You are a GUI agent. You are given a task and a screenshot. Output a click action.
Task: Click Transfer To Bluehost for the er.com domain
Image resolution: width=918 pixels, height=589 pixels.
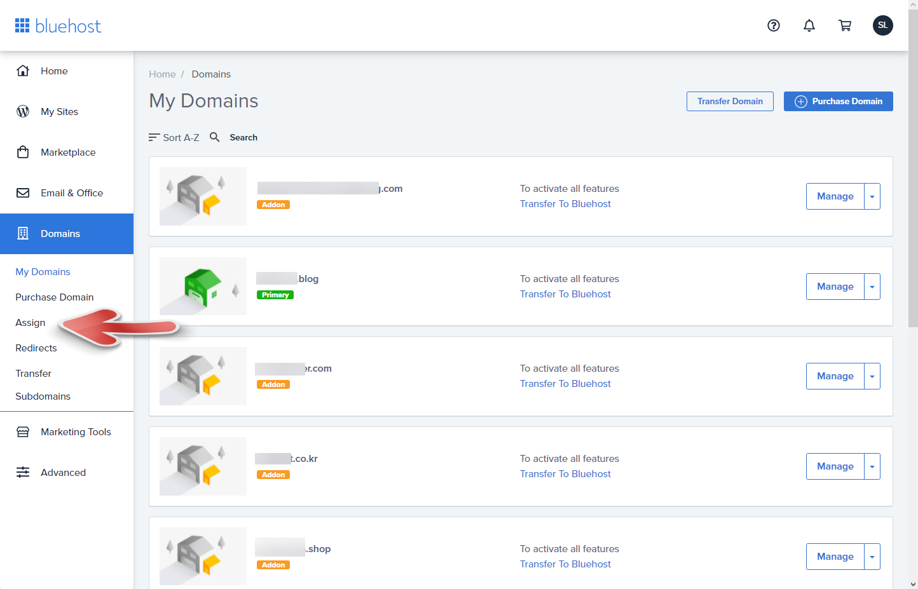coord(565,384)
